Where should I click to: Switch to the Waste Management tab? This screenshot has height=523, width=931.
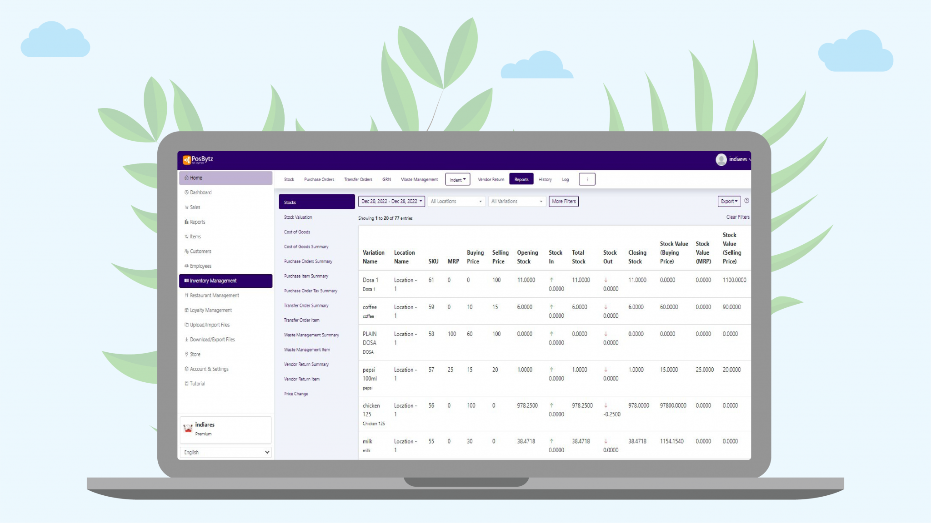point(419,179)
